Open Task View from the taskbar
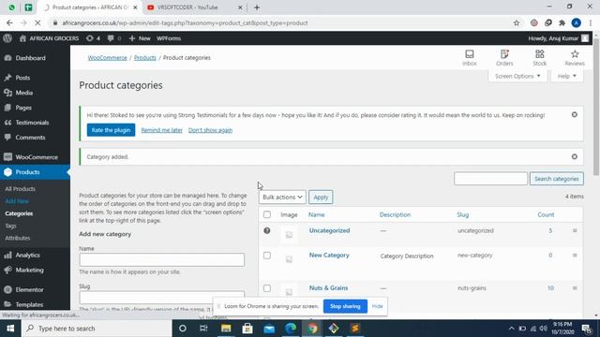 (203, 329)
